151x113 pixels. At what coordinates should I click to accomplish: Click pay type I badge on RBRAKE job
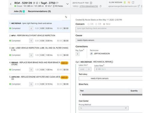[x=31, y=70]
